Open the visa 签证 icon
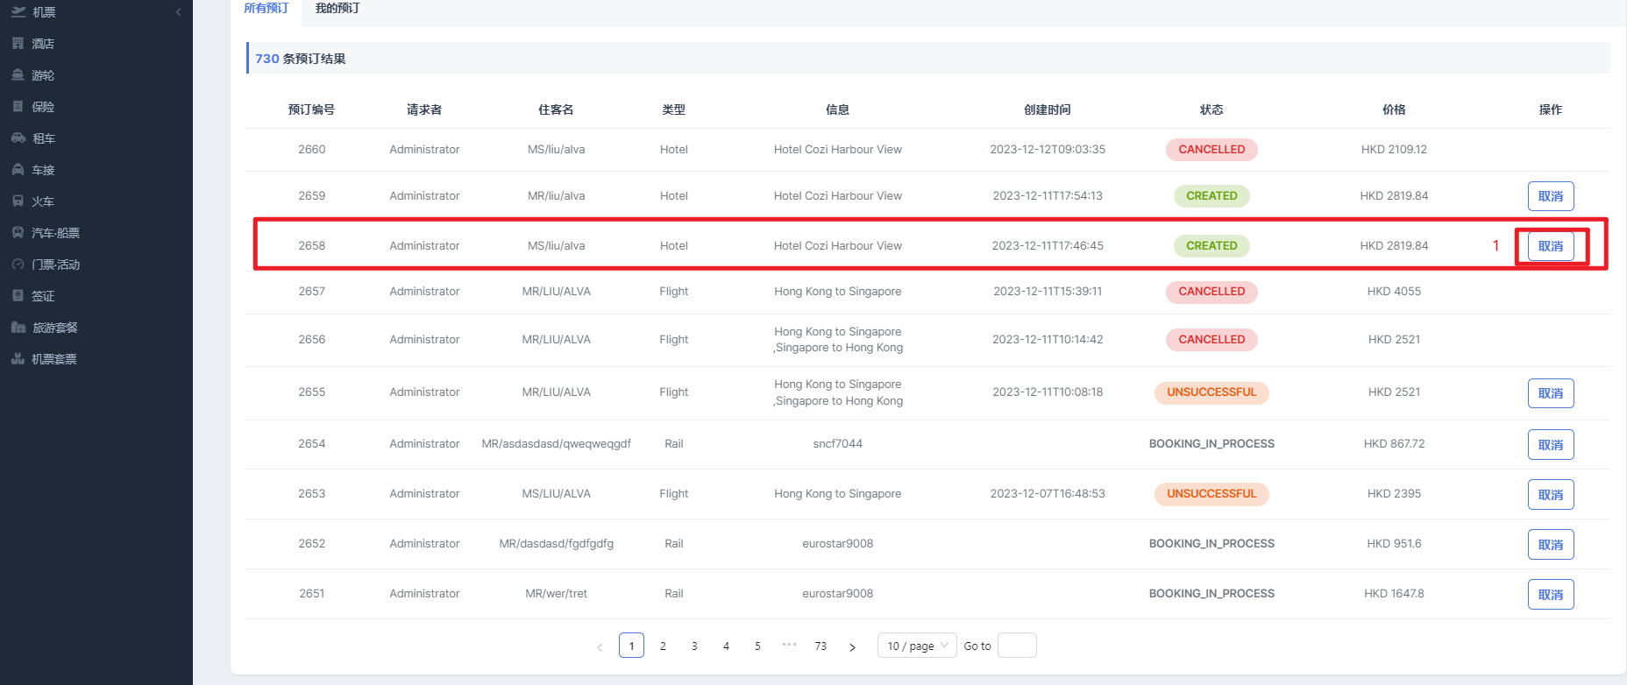This screenshot has width=1627, height=685. point(18,296)
